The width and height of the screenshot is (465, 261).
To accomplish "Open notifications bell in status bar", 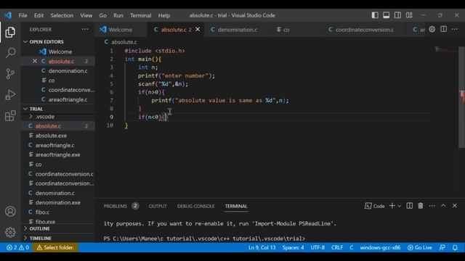I will [455, 247].
